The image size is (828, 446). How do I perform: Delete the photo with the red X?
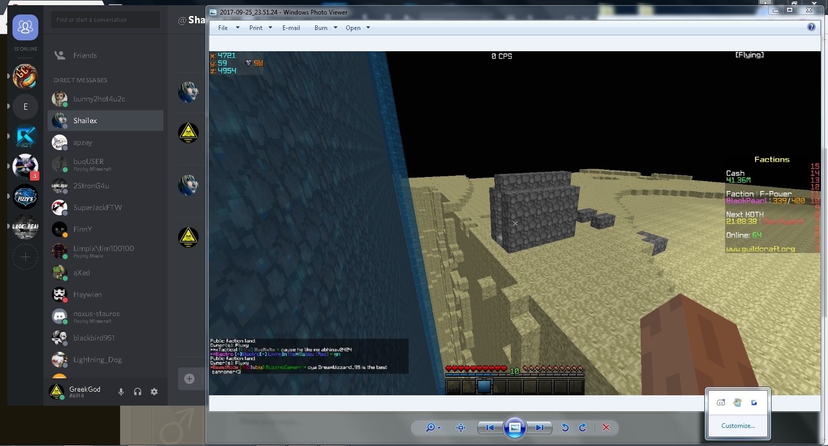point(606,427)
